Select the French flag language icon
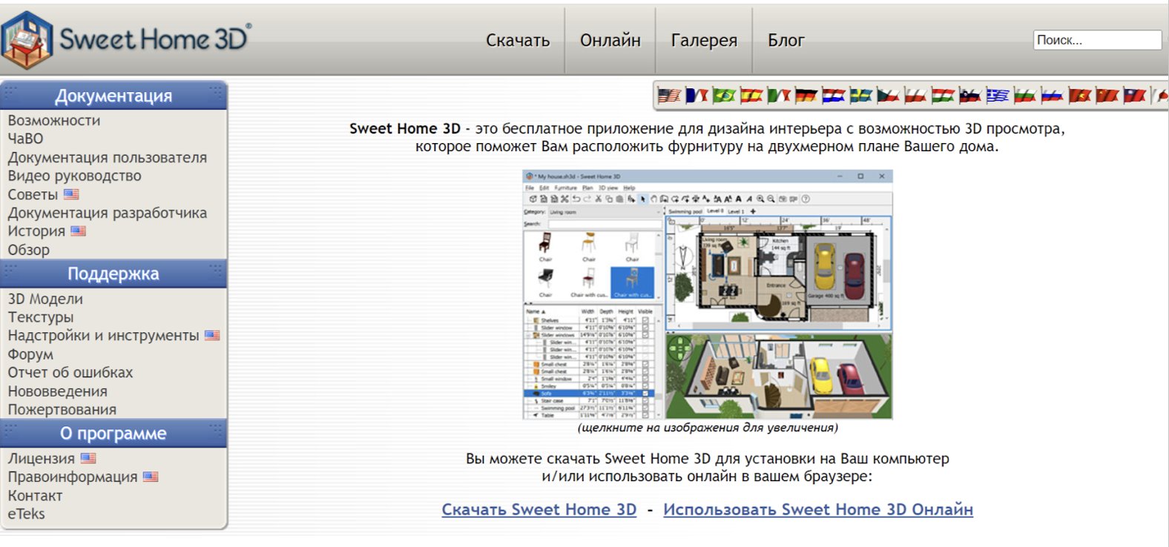Image resolution: width=1169 pixels, height=547 pixels. click(x=697, y=96)
